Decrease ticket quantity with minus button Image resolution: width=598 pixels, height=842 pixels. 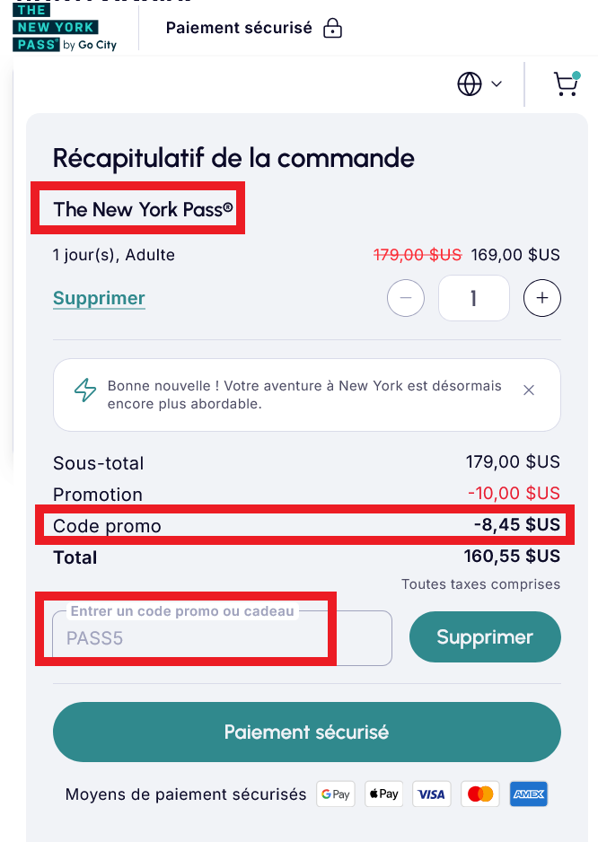pos(405,297)
